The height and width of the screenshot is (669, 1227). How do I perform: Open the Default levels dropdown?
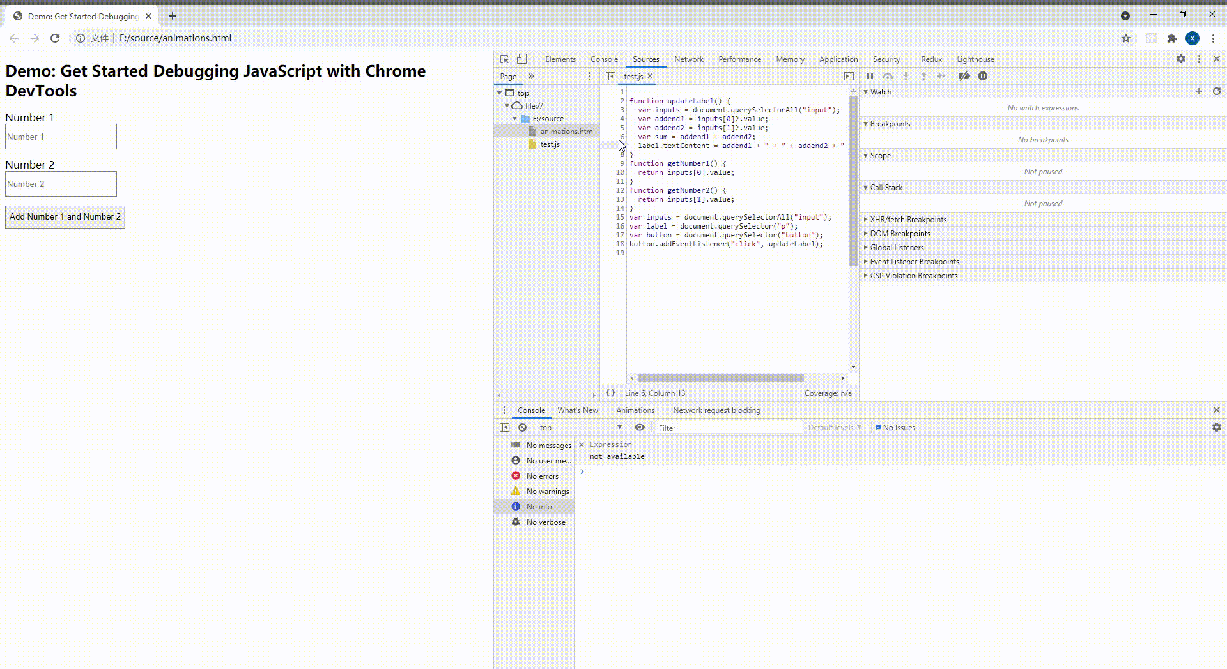tap(835, 428)
